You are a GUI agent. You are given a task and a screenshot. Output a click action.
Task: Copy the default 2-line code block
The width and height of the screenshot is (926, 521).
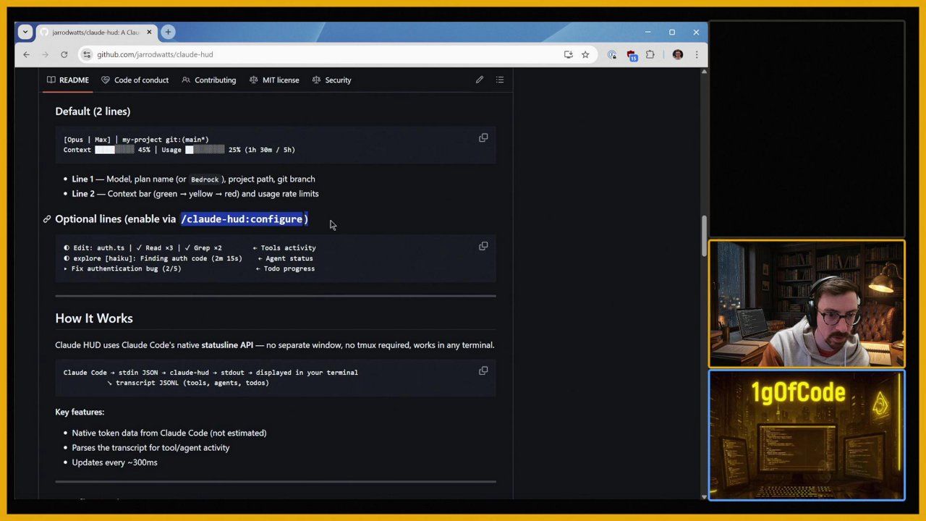(483, 137)
